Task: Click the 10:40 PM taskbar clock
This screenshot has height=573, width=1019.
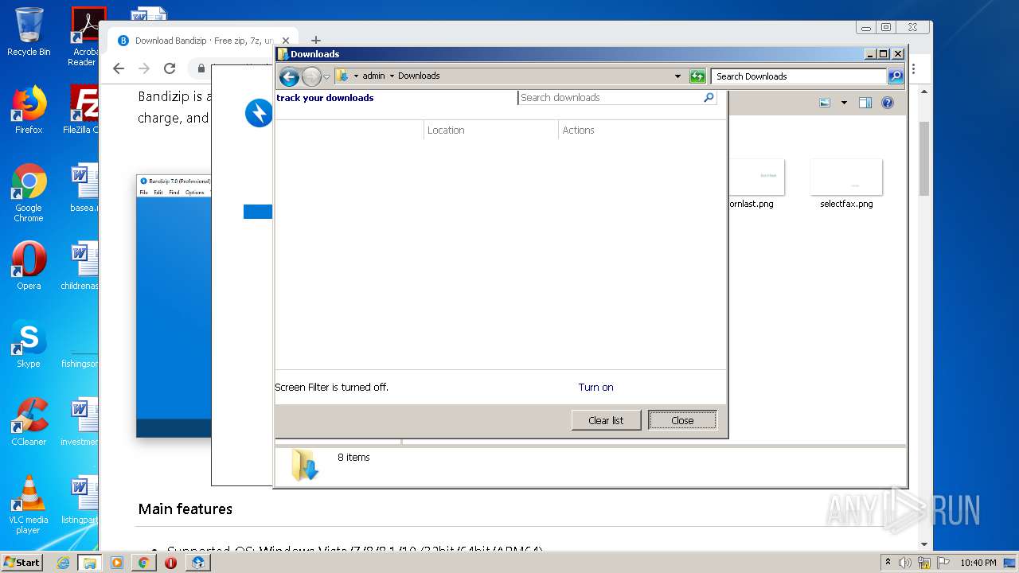Action: coord(978,563)
